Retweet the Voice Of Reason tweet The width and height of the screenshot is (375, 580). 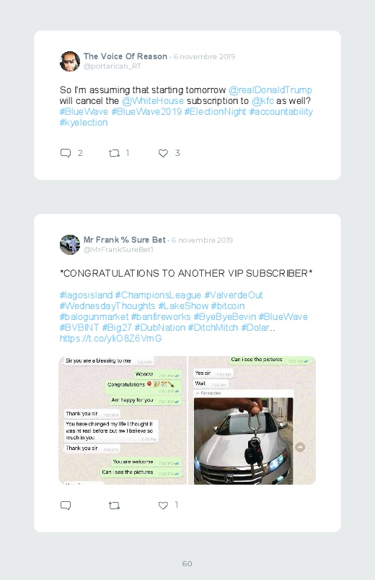[x=114, y=153]
